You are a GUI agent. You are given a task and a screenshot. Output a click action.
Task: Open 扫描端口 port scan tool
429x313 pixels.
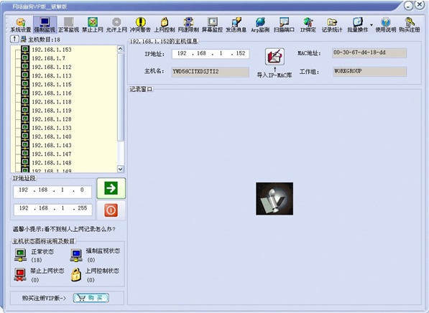click(284, 24)
